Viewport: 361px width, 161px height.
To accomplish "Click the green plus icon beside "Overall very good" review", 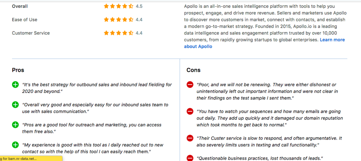I will (15, 105).
